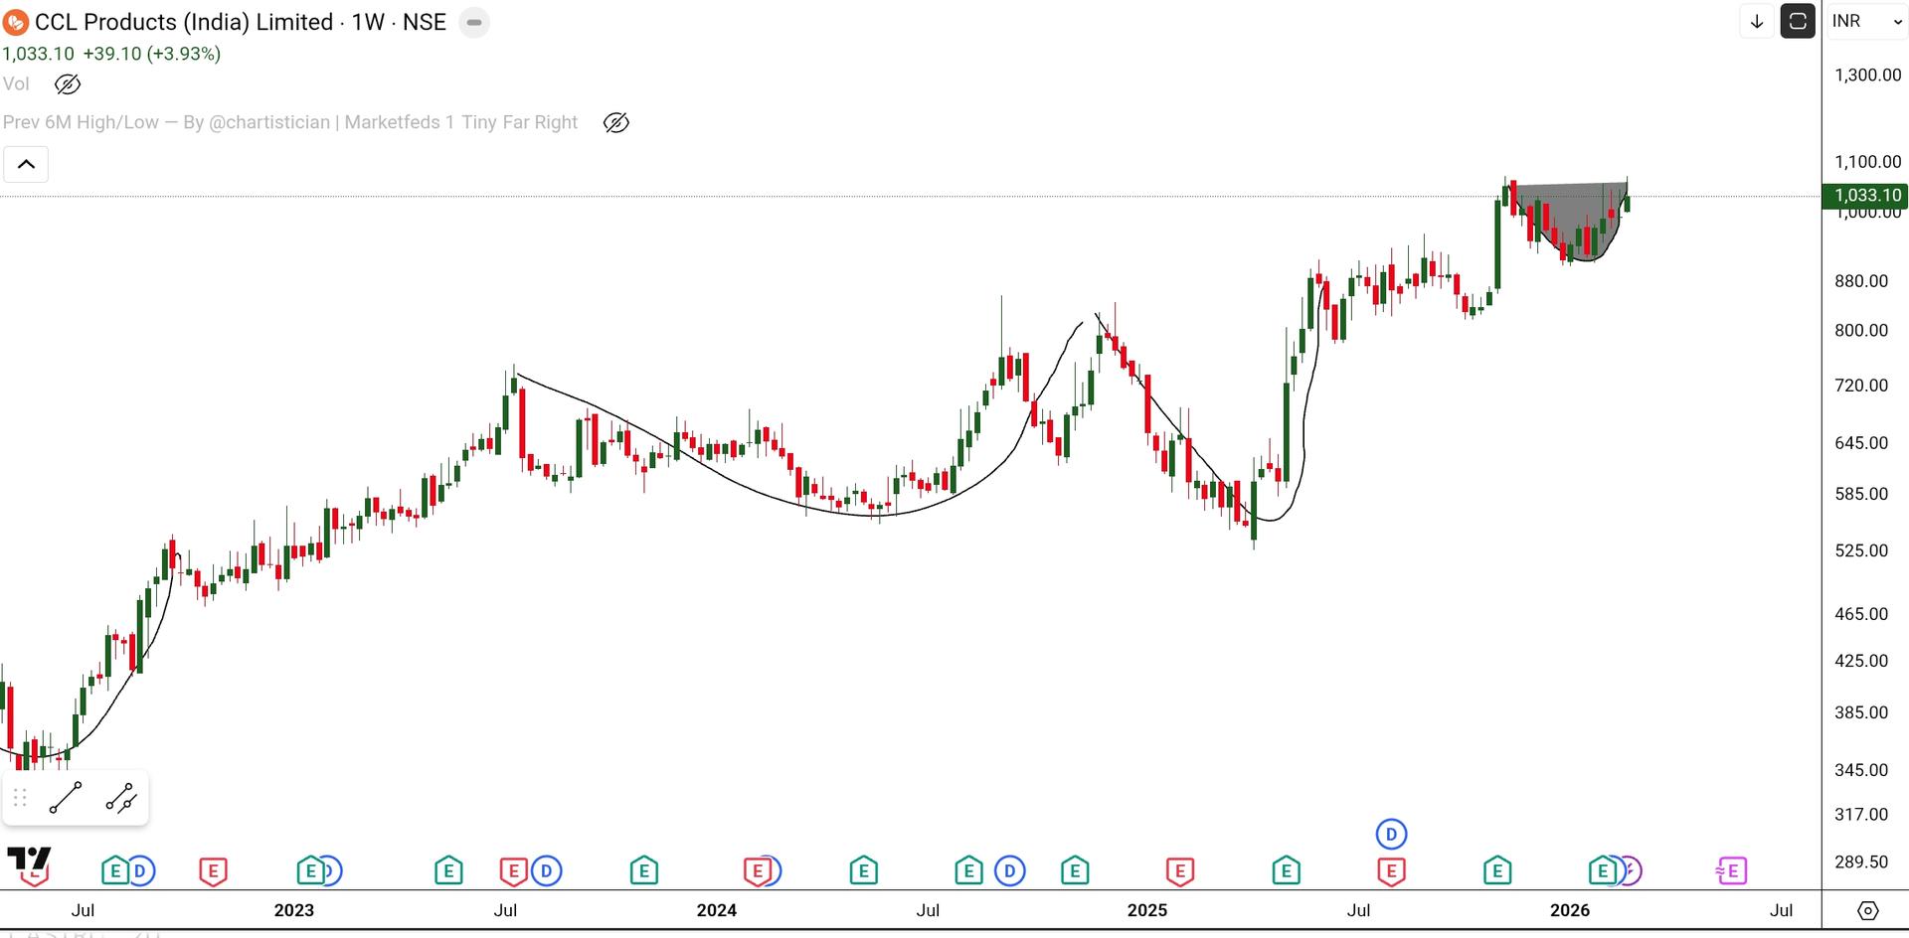Click the +39.10 (+3.93%) change value
This screenshot has width=1909, height=938.
click(x=151, y=54)
